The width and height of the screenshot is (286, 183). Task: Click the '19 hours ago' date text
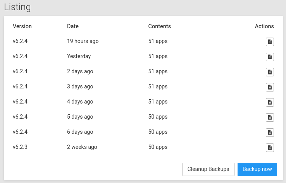[83, 41]
